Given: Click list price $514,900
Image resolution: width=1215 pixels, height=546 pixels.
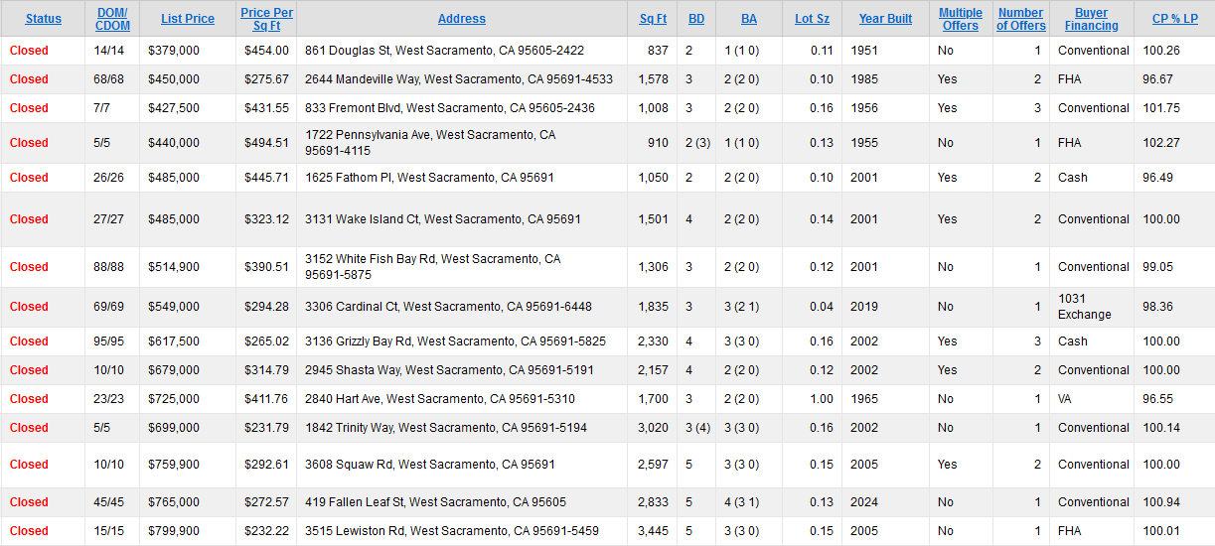Looking at the screenshot, I should click(174, 267).
